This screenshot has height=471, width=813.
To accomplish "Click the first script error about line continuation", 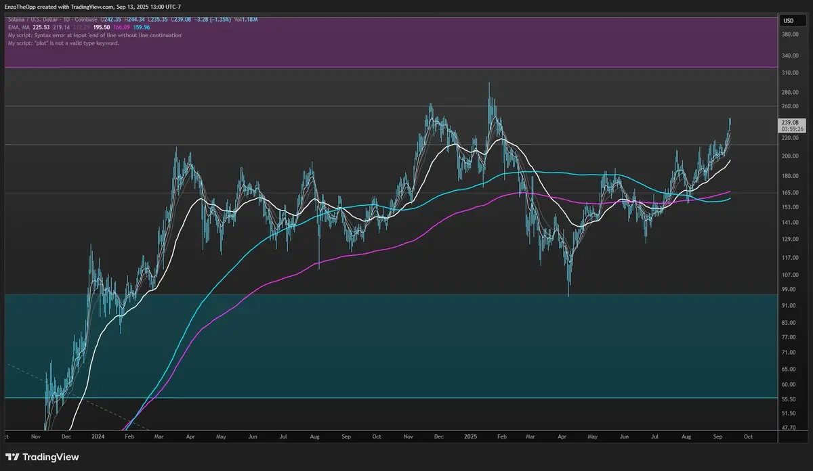I will 95,35.
